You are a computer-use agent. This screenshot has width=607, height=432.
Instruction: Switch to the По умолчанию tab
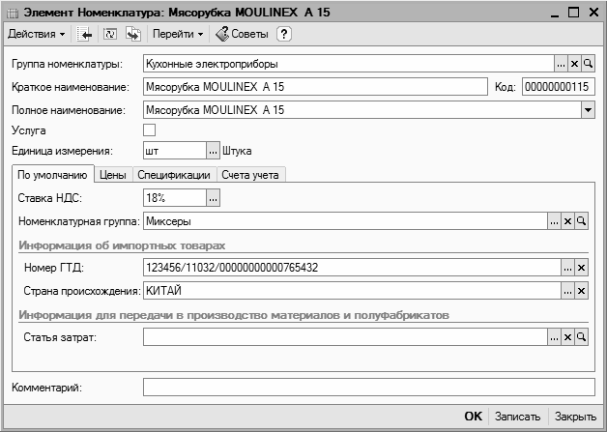tap(52, 175)
